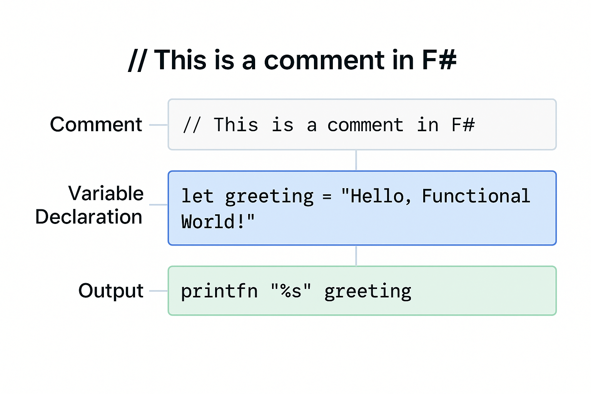
Task: Click the large heading comment title
Action: 292,60
